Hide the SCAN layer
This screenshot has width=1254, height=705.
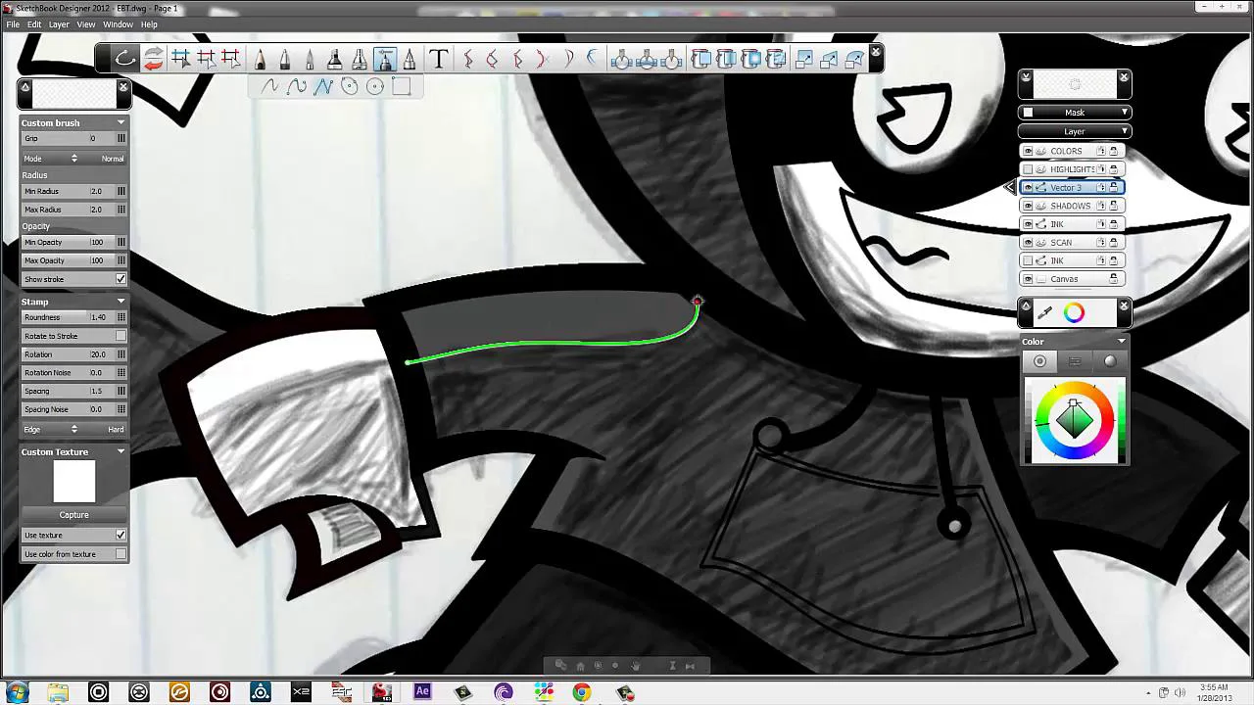1028,243
